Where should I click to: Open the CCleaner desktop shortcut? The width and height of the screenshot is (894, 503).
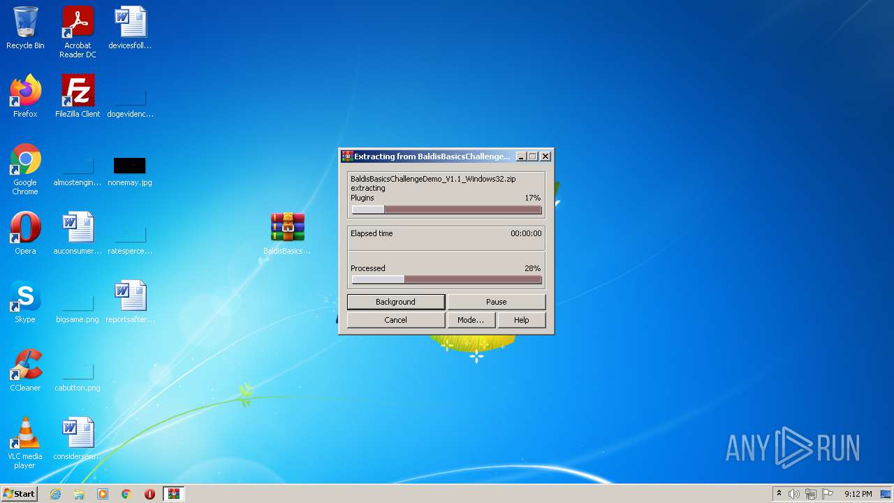pos(25,370)
